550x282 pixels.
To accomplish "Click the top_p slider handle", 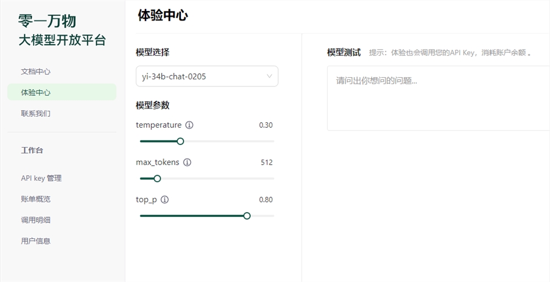I will pyautogui.click(x=247, y=216).
